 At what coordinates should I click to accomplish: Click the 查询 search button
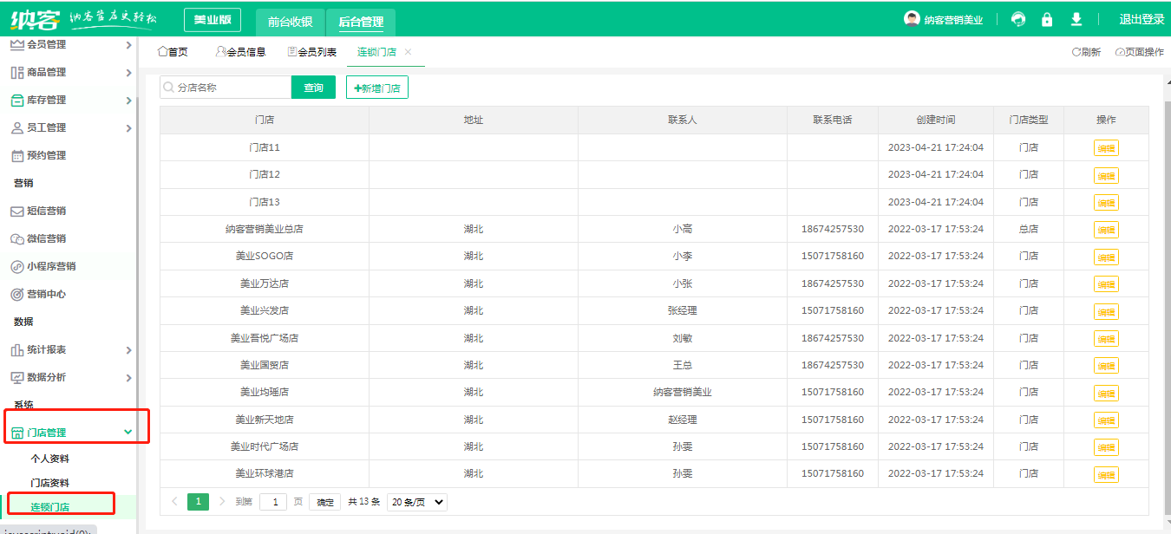[313, 88]
